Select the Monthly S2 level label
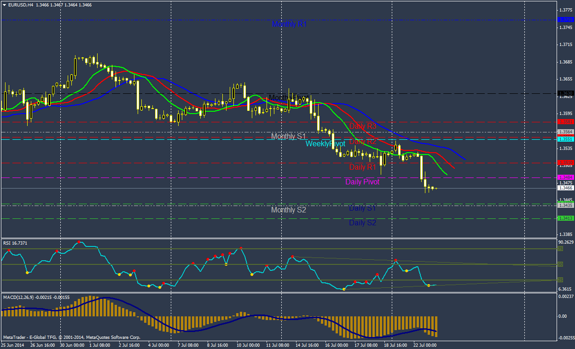Viewport: 575px width, 349px height. (289, 210)
